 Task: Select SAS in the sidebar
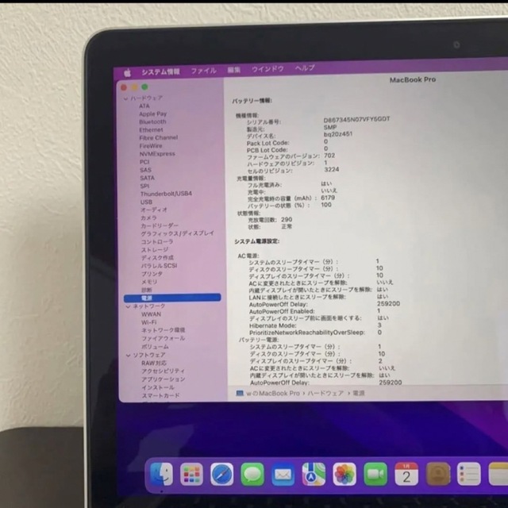pyautogui.click(x=145, y=170)
